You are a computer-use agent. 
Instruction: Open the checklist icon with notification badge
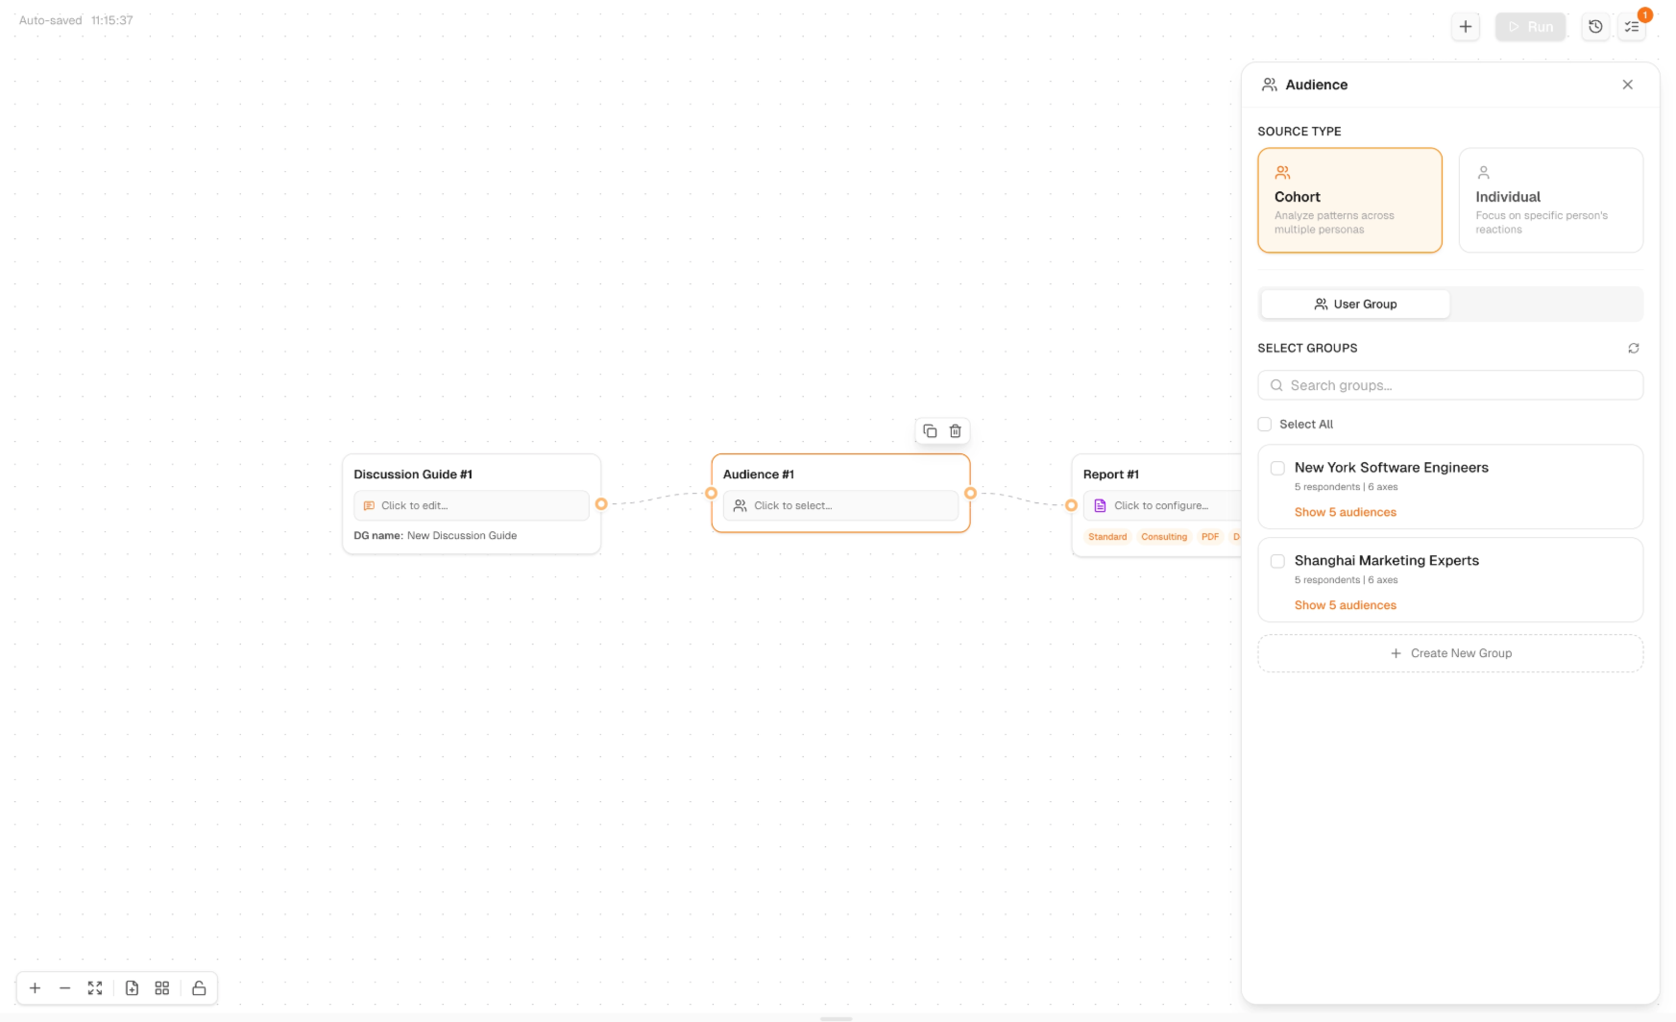click(1632, 27)
